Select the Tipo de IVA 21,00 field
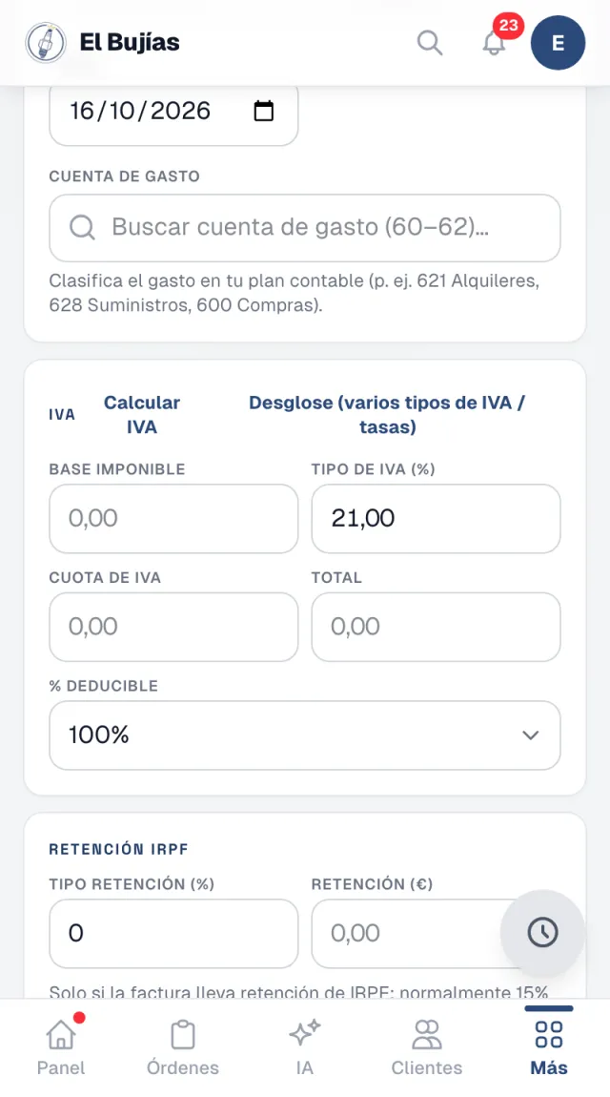This screenshot has height=1097, width=610. click(436, 518)
